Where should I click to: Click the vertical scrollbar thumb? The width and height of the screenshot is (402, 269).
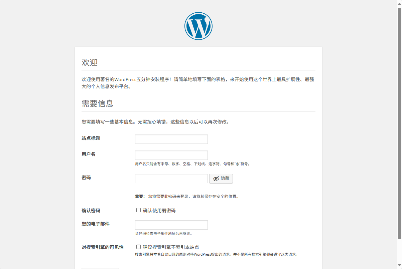tap(399, 123)
